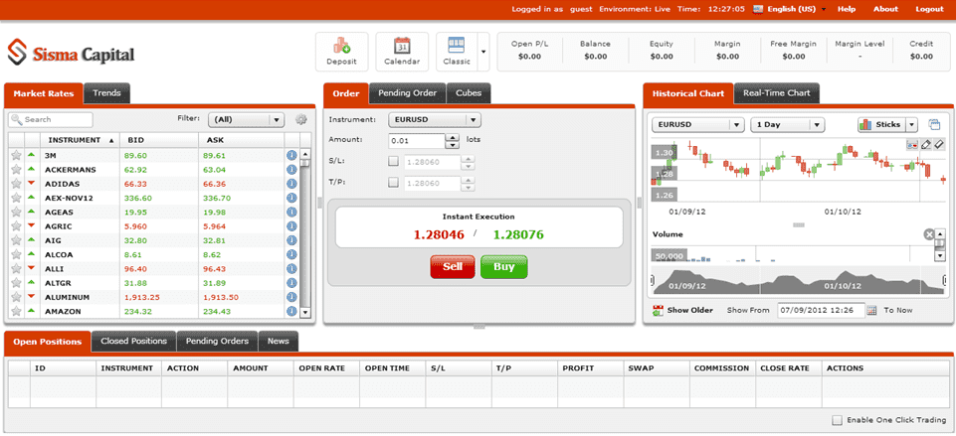Screen dimensions: 956x436
Task: Open the Filter (All) dropdown
Action: point(247,120)
